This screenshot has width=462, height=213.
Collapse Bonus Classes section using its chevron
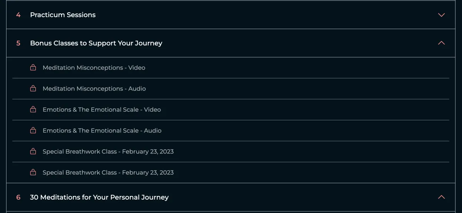[441, 43]
